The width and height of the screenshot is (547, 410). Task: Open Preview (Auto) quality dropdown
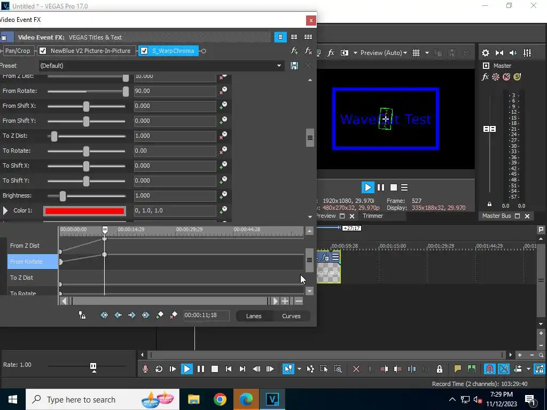tap(384, 53)
